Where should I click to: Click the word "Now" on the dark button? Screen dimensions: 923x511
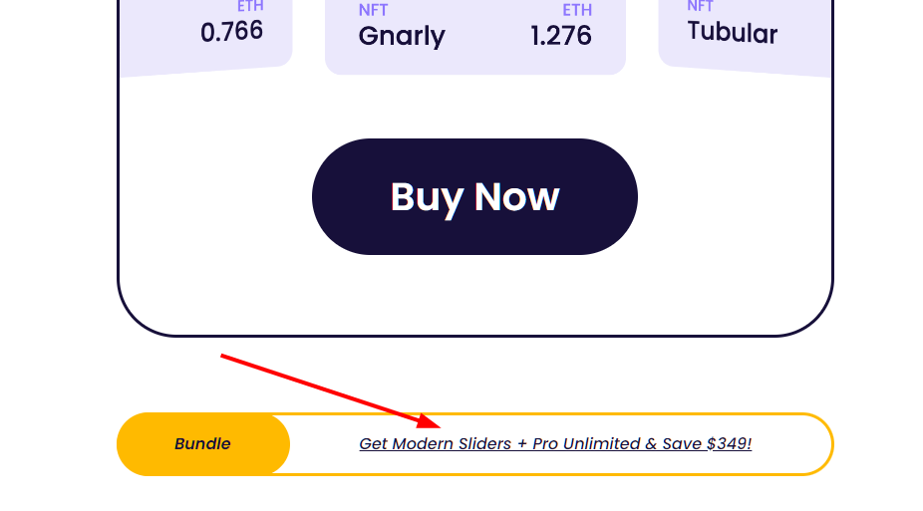[516, 197]
